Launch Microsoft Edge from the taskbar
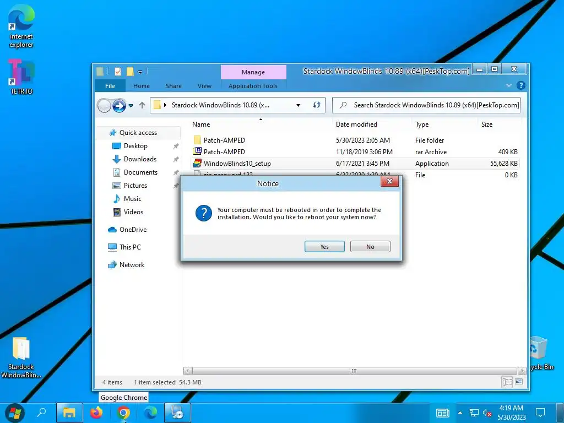This screenshot has height=423, width=564. [150, 413]
